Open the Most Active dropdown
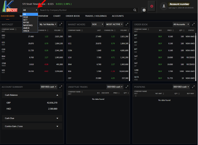The image size is (198, 145). tap(114, 24)
